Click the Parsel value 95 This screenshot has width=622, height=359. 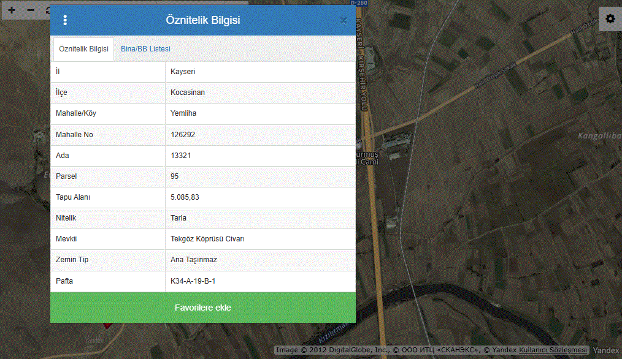pyautogui.click(x=175, y=176)
